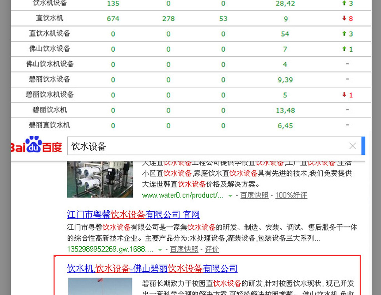Click ranking 54 for 直饮水机设备
381x295 pixels.
point(285,34)
